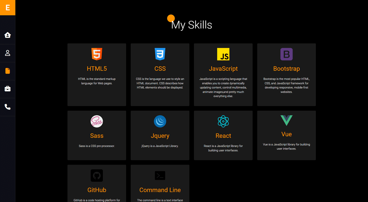This screenshot has height=202, width=368.
Task: Click 'The command line is a text' description
Action: click(x=160, y=200)
